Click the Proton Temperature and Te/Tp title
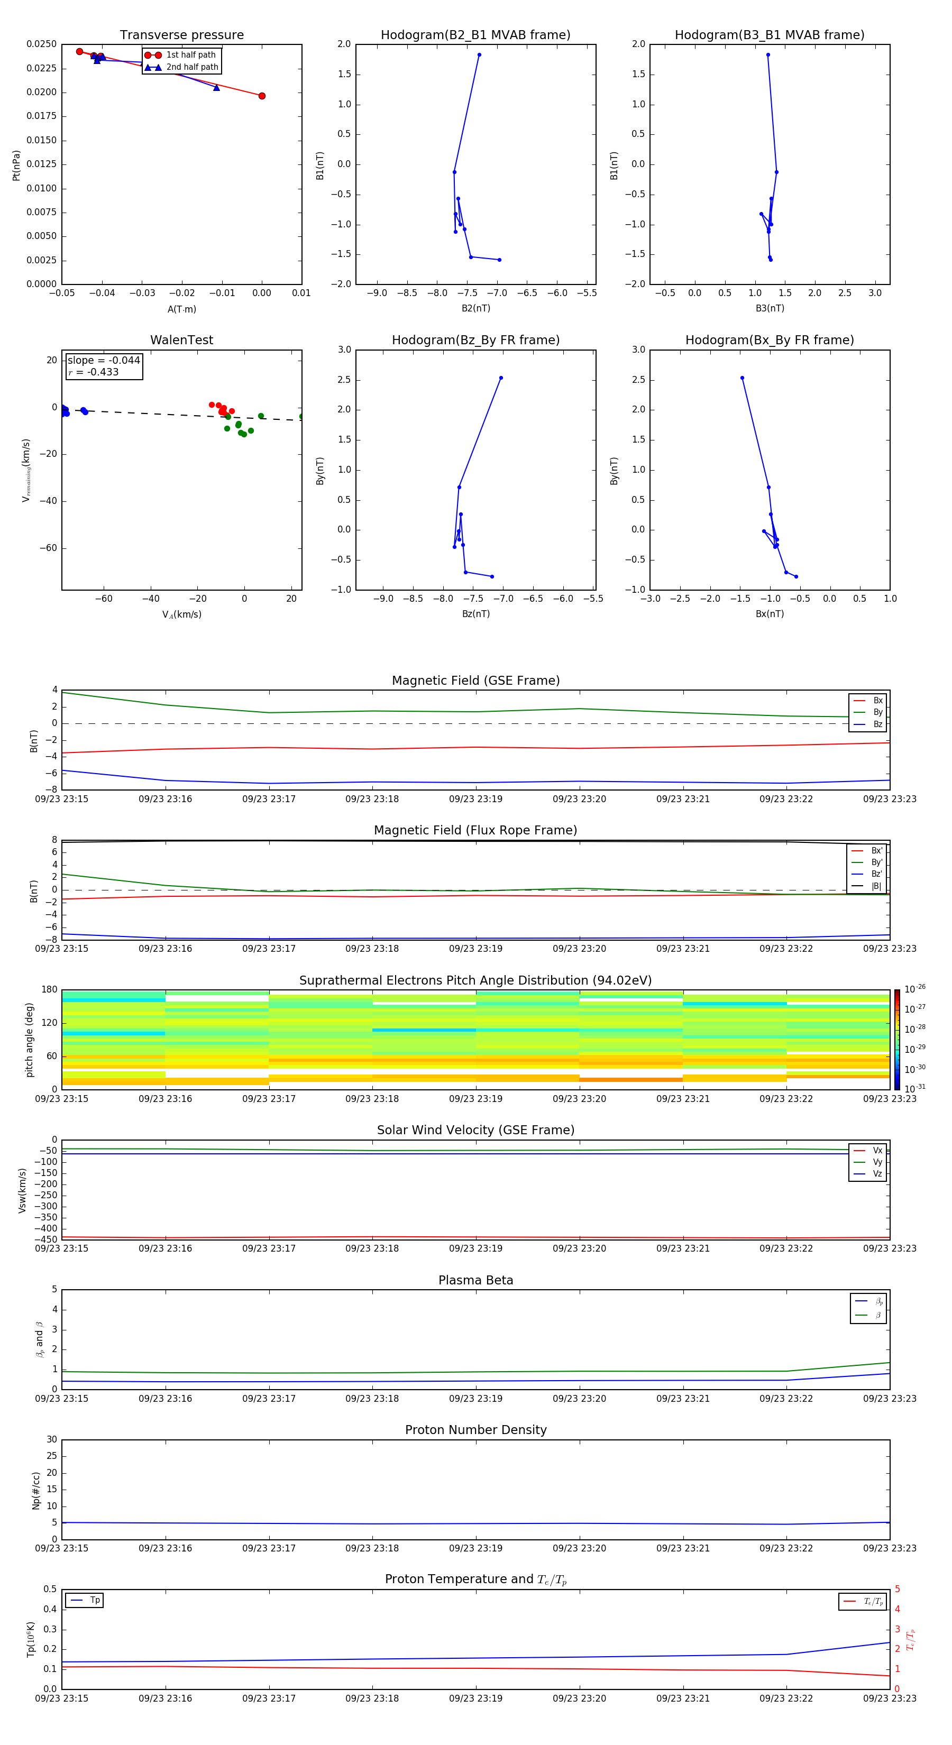 pos(475,1579)
